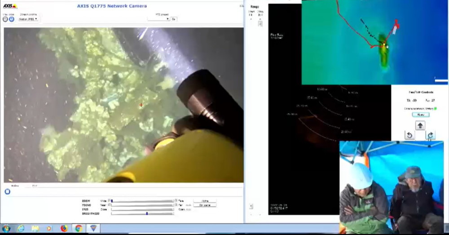Viewport: 449px width, 235px height.
Task: Click the pan/tilt up arrow button
Action: pyautogui.click(x=420, y=126)
